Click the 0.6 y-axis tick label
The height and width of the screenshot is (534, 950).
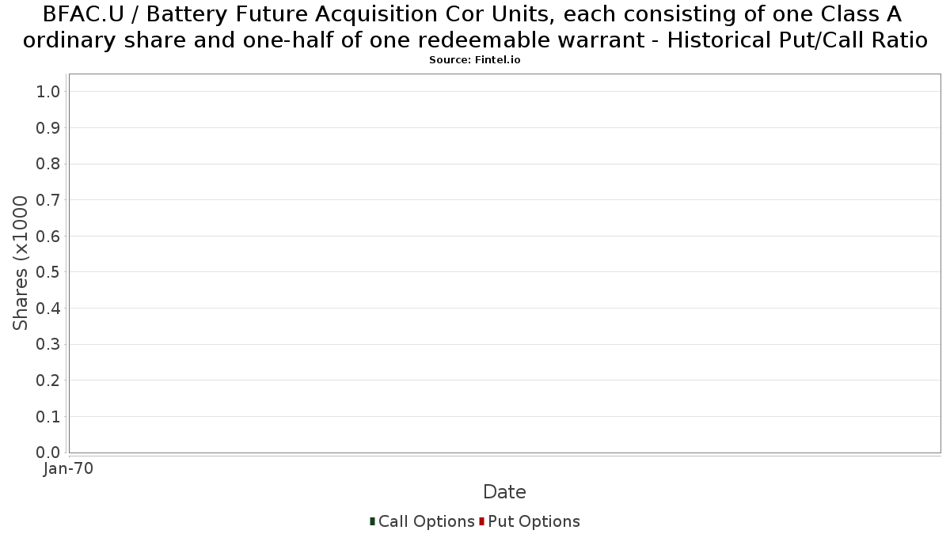coord(48,236)
